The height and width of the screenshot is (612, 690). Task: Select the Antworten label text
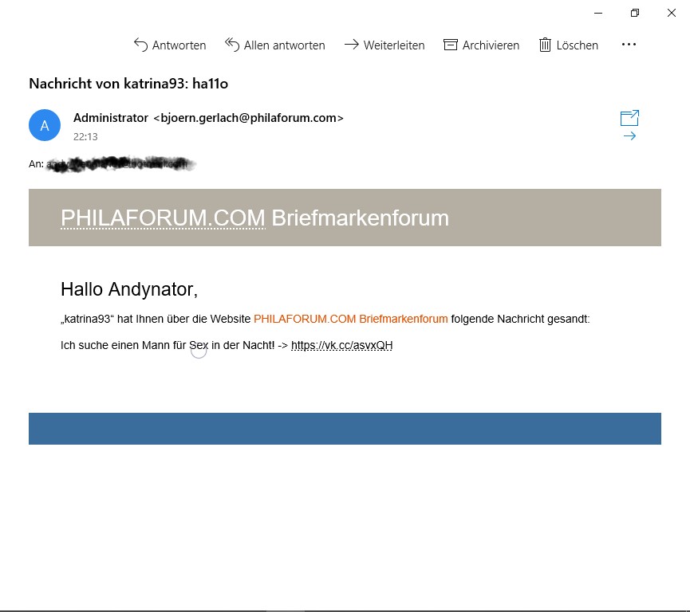click(x=179, y=45)
